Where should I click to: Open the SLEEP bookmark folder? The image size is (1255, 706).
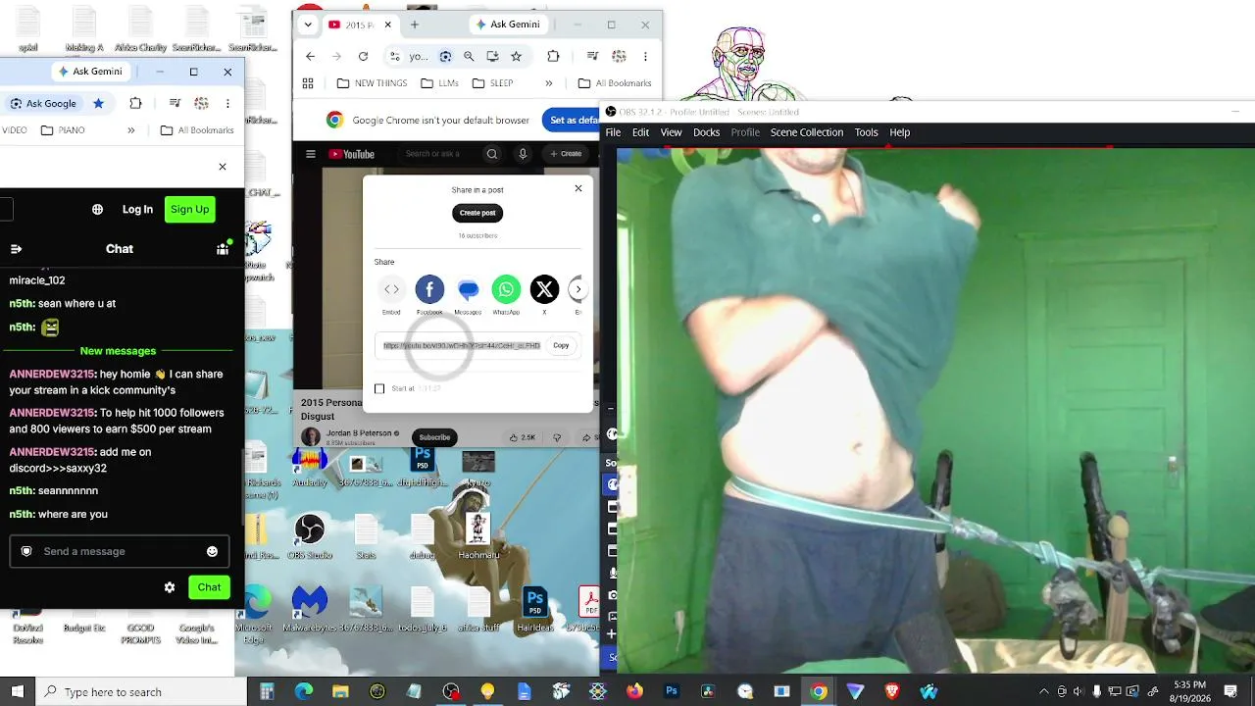(x=492, y=83)
